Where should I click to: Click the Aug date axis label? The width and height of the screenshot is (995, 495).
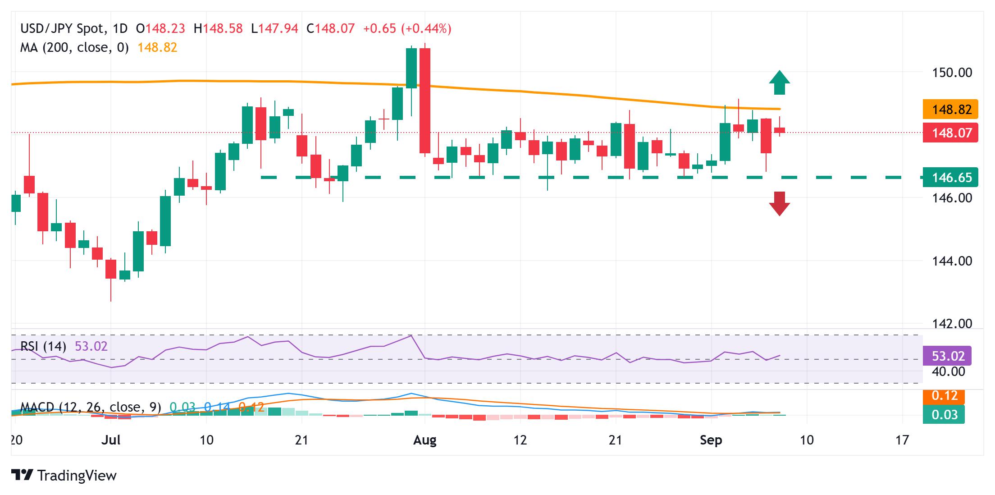click(x=425, y=440)
